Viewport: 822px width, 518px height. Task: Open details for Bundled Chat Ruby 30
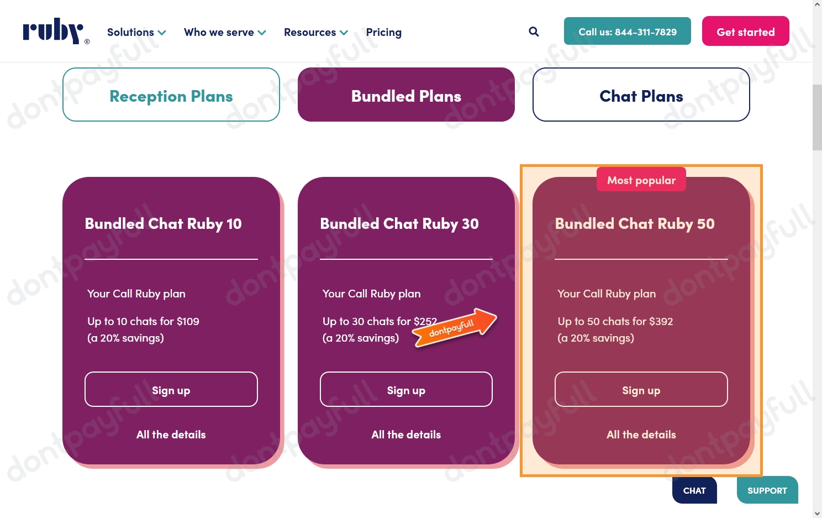pyautogui.click(x=406, y=434)
